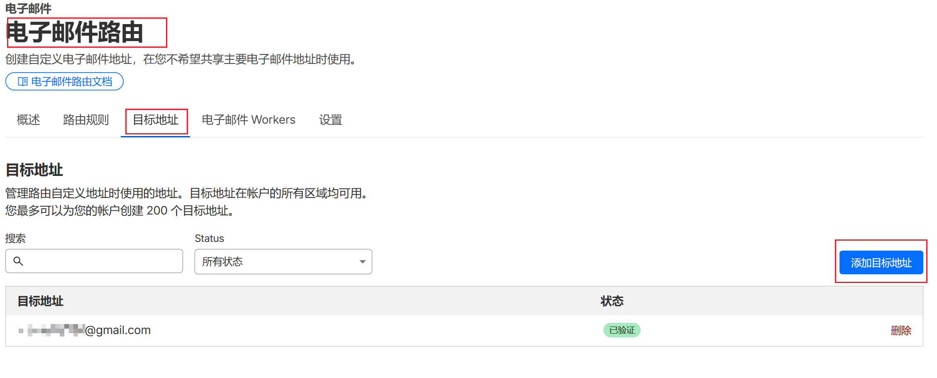Screen dimensions: 937x378
Task: Click the 状态 table column header
Action: coord(612,301)
